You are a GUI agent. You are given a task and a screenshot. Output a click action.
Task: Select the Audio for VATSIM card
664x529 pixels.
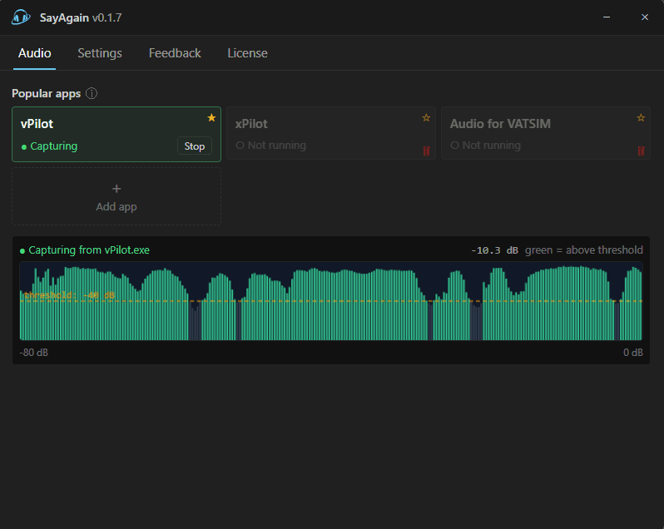click(546, 133)
